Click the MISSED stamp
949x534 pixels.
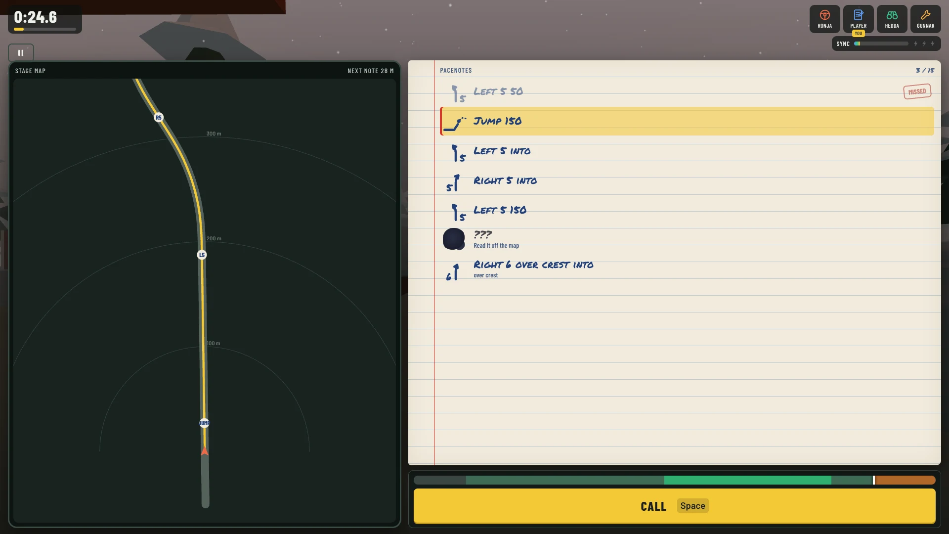pyautogui.click(x=917, y=91)
